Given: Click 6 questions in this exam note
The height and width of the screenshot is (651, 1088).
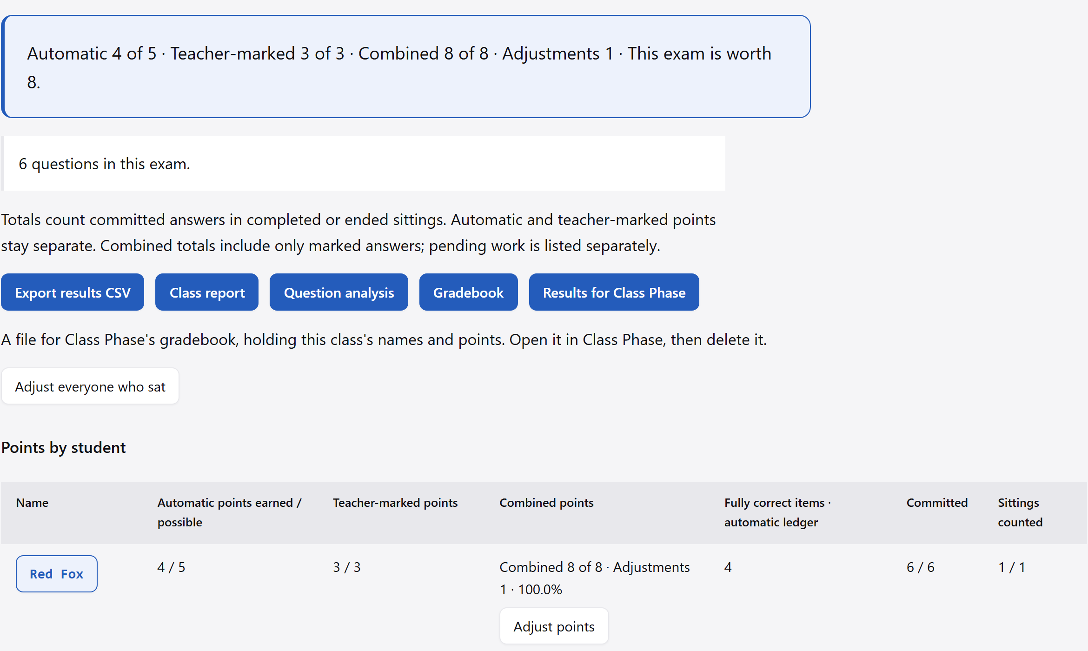Looking at the screenshot, I should [363, 164].
